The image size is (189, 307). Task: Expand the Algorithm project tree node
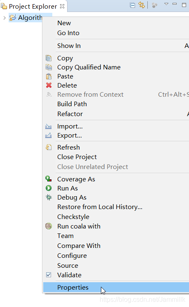pyautogui.click(x=5, y=18)
